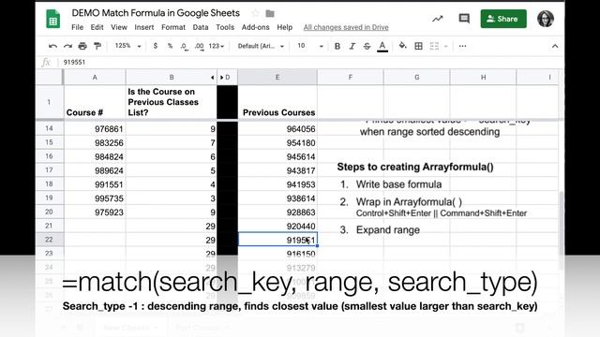Open the View menu

click(x=119, y=27)
